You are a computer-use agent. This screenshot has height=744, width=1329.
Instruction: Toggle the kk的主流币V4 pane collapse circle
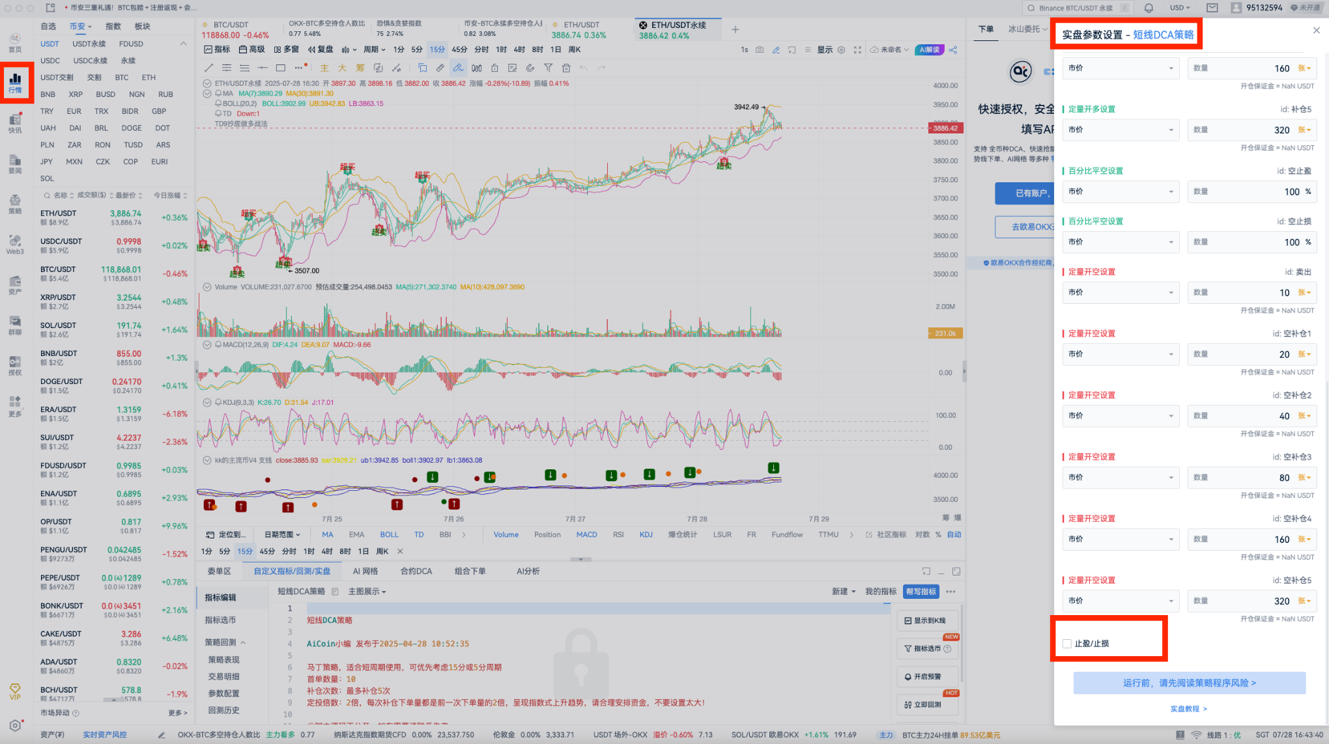coord(207,460)
